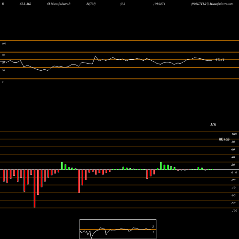Click label 1 in mini overview chart
Viewport: 239px width, 239px height.
(x=153, y=232)
